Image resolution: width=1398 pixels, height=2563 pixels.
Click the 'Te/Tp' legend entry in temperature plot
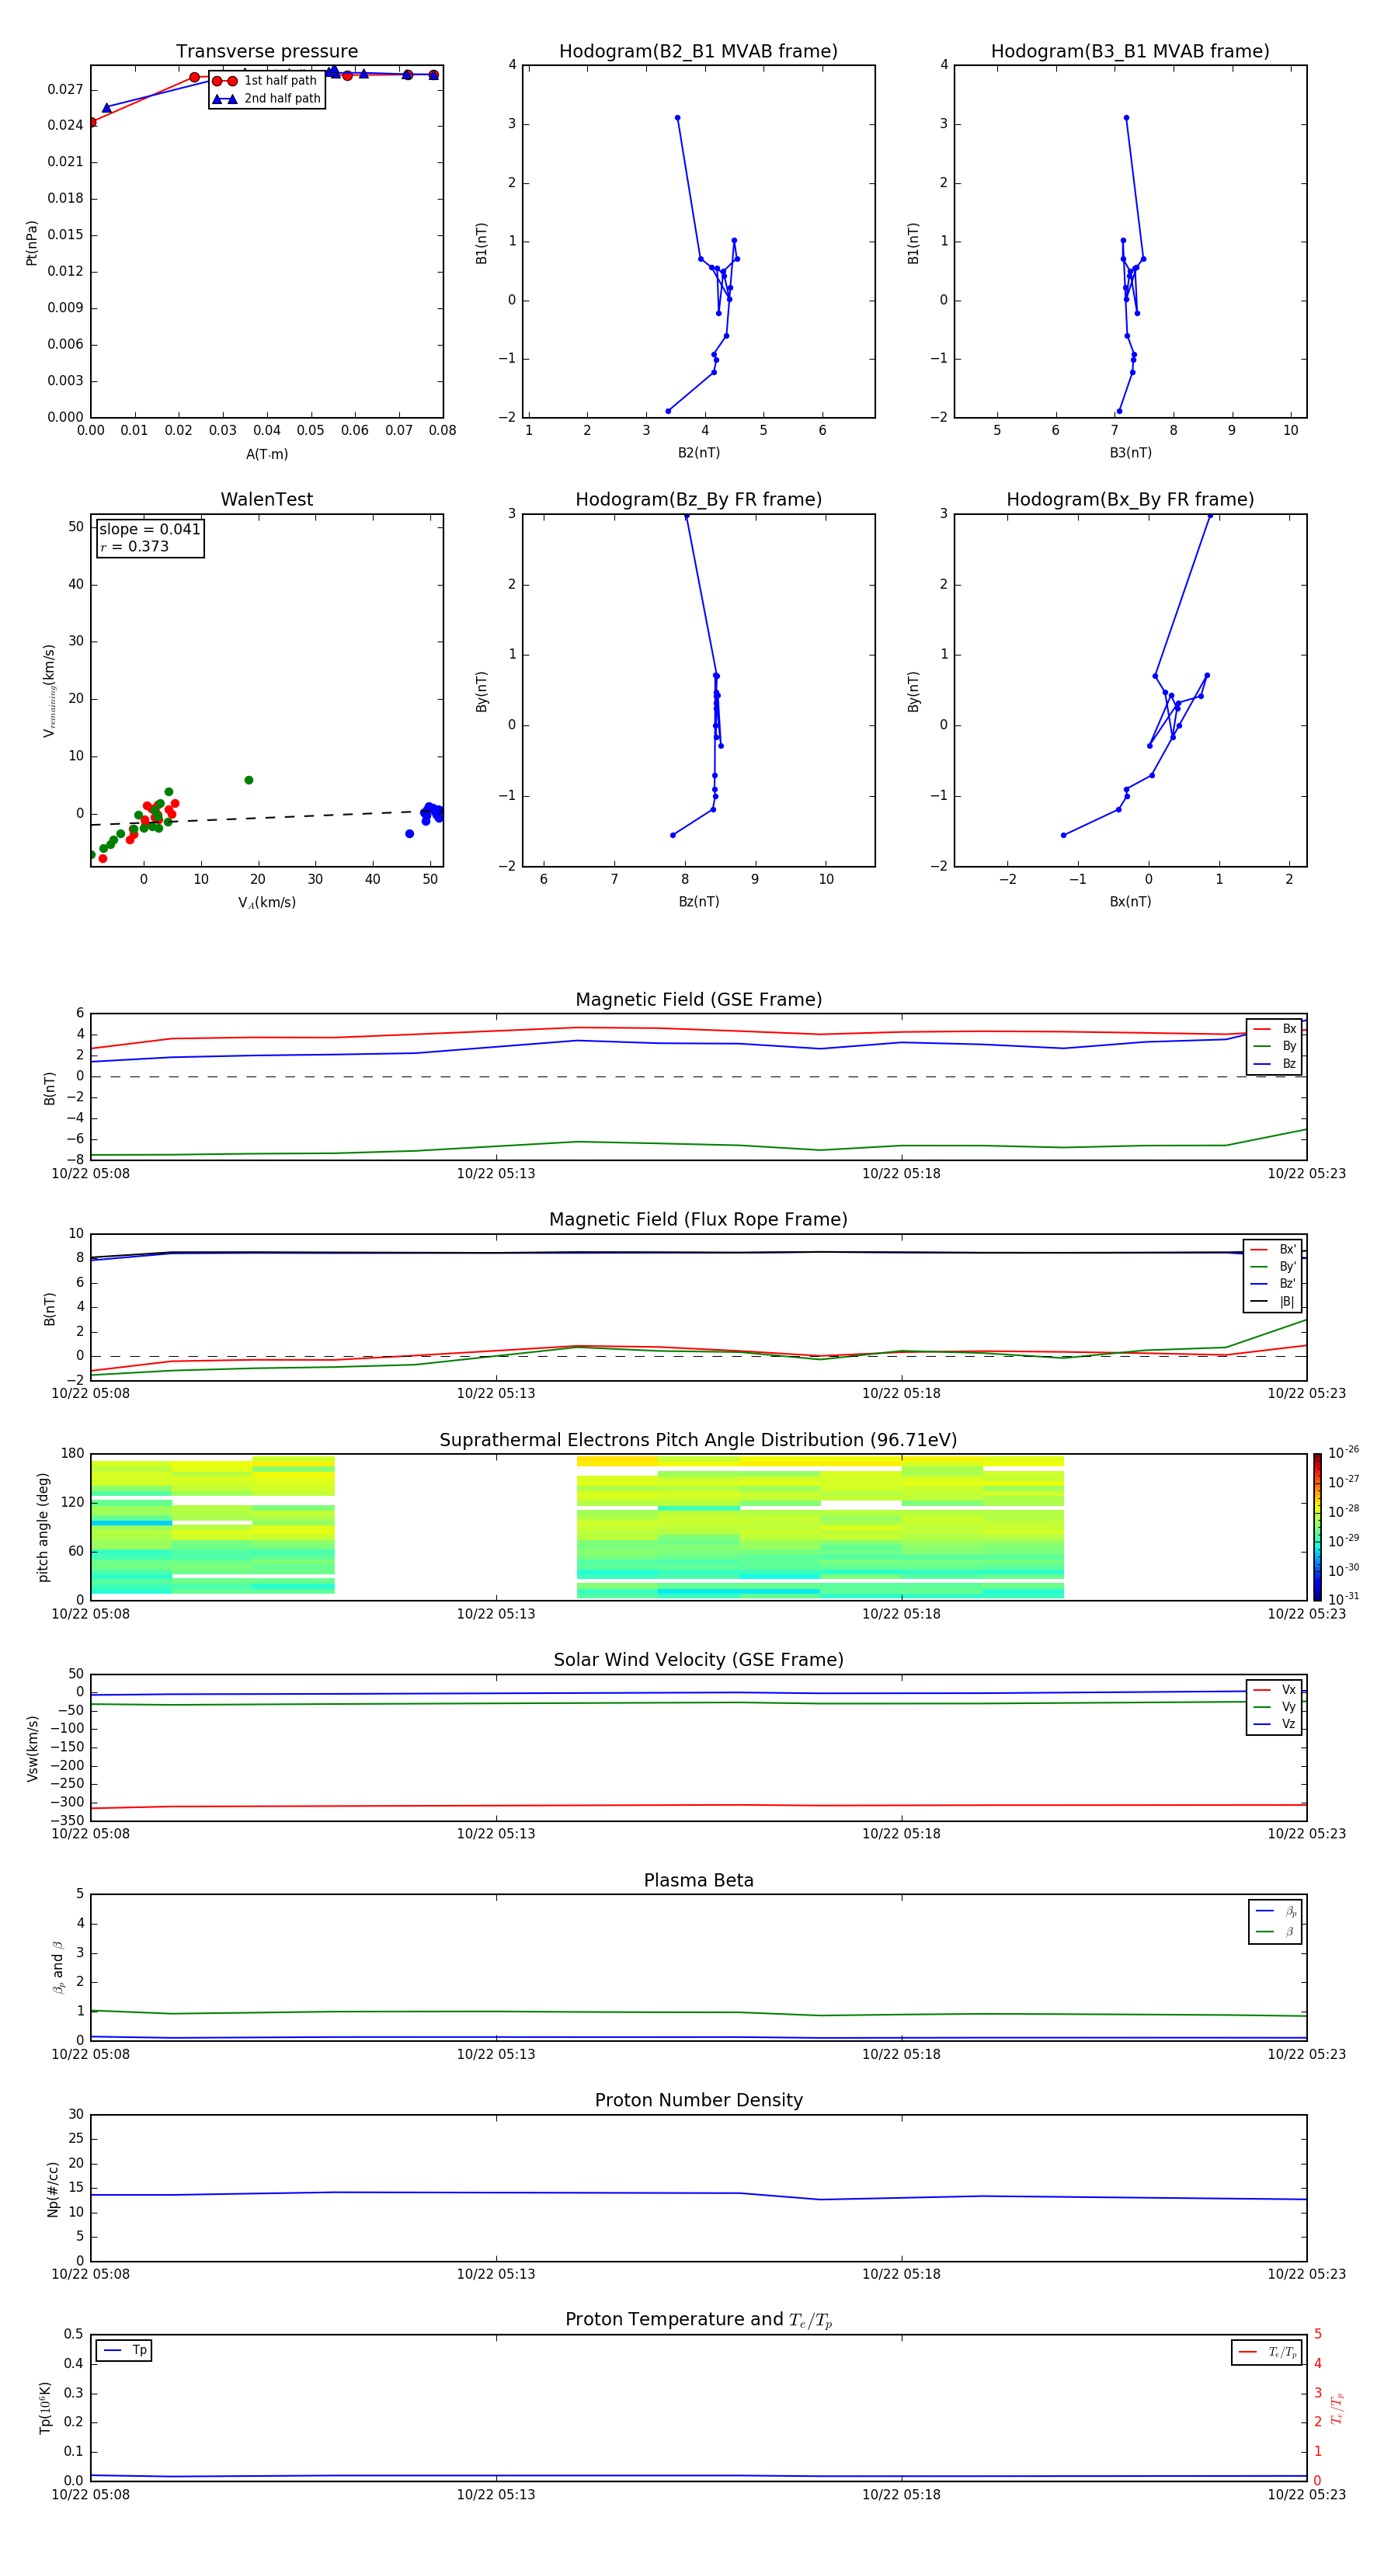click(1267, 2352)
